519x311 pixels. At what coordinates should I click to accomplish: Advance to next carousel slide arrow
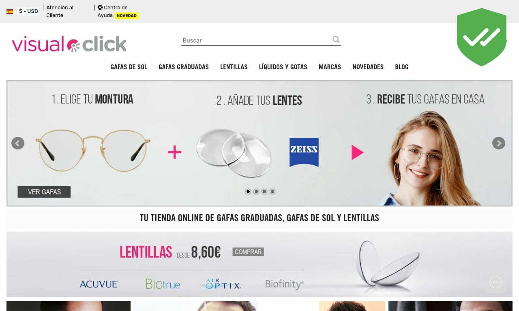click(x=499, y=143)
